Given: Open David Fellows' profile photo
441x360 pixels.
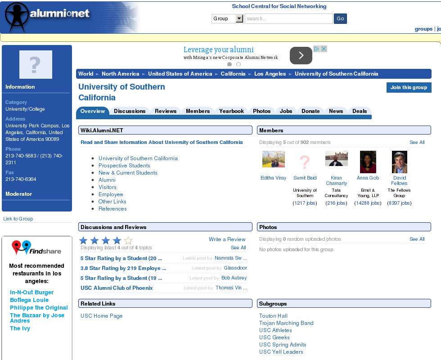Looking at the screenshot, I should [x=400, y=162].
